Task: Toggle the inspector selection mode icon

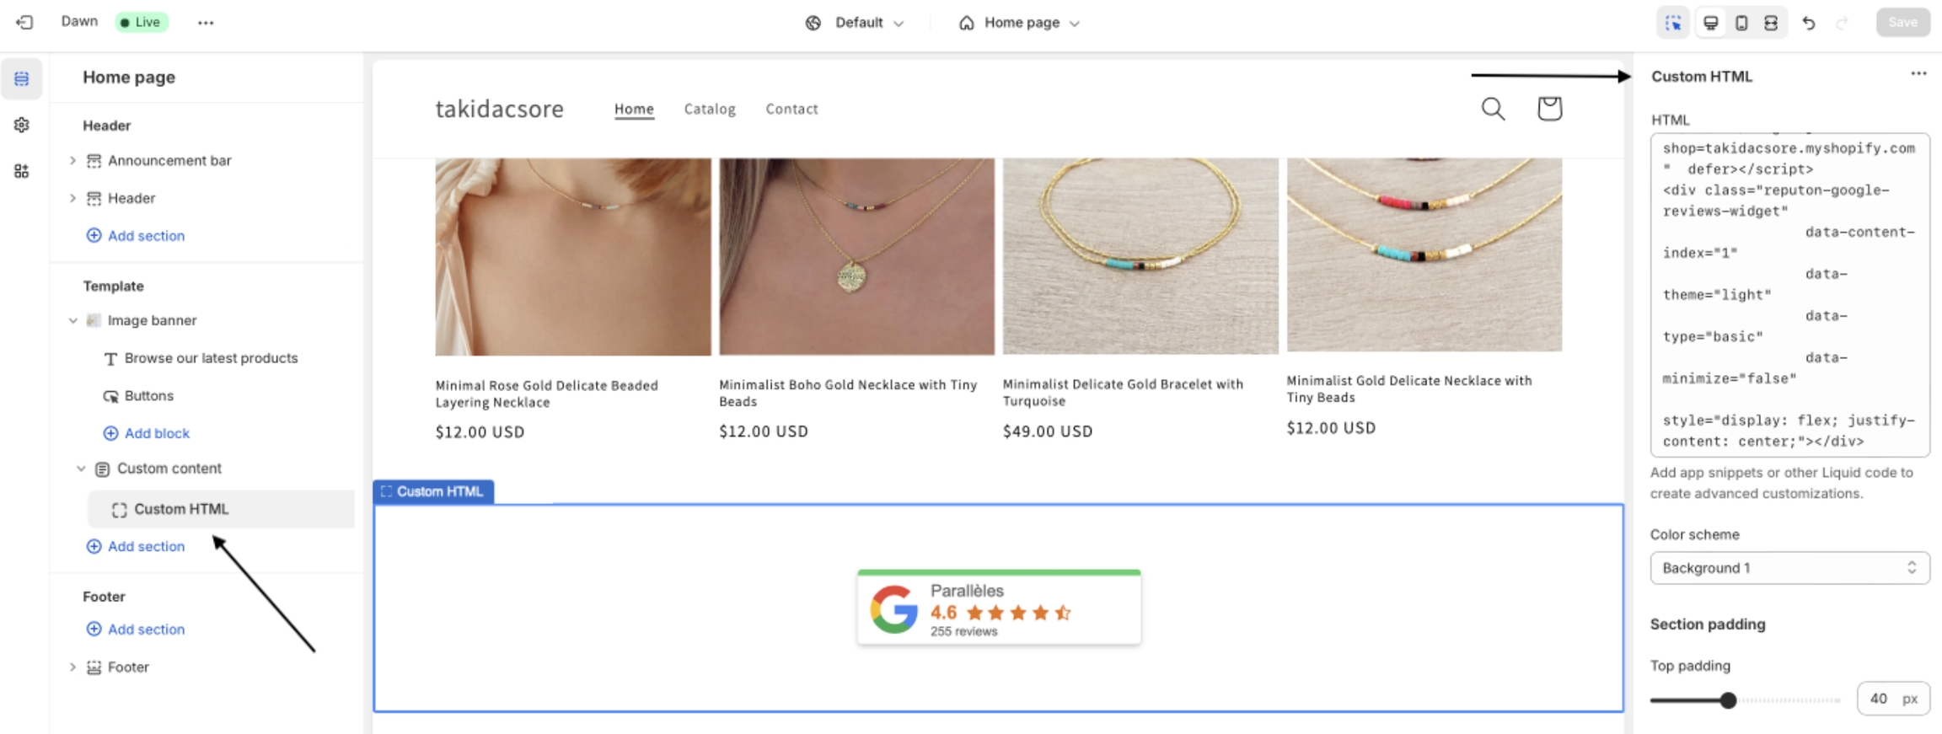Action: (x=1673, y=23)
